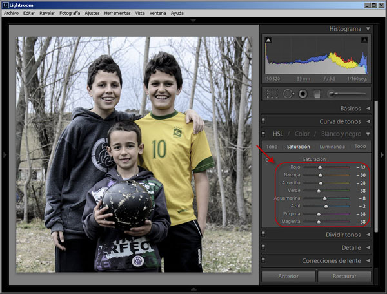
Task: Toggle shadow clipping indicator in histogram
Action: tap(268, 40)
